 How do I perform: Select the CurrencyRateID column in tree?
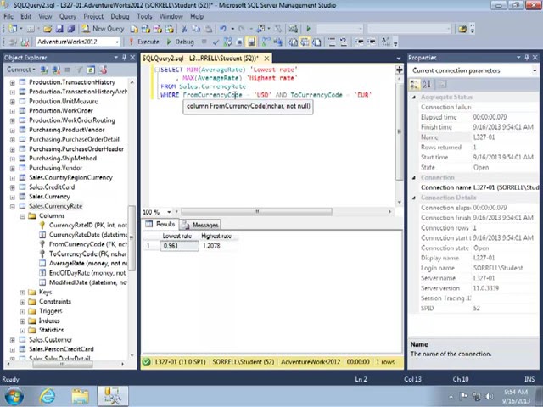[88, 226]
